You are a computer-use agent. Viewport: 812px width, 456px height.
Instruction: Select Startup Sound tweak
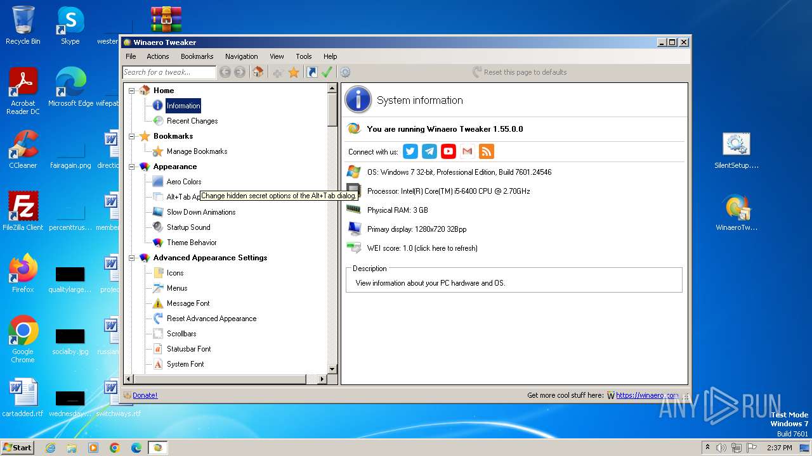coord(188,227)
